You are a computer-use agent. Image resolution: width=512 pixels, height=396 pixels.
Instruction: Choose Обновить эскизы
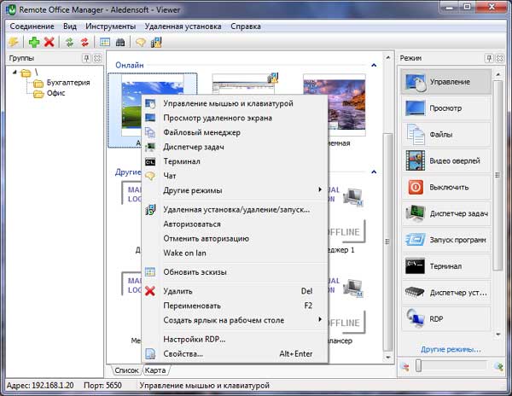pyautogui.click(x=235, y=272)
